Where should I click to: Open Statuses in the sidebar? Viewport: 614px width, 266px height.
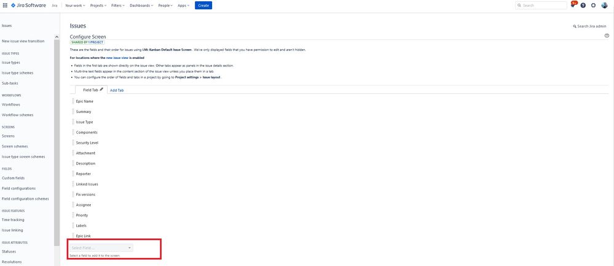pyautogui.click(x=9, y=251)
